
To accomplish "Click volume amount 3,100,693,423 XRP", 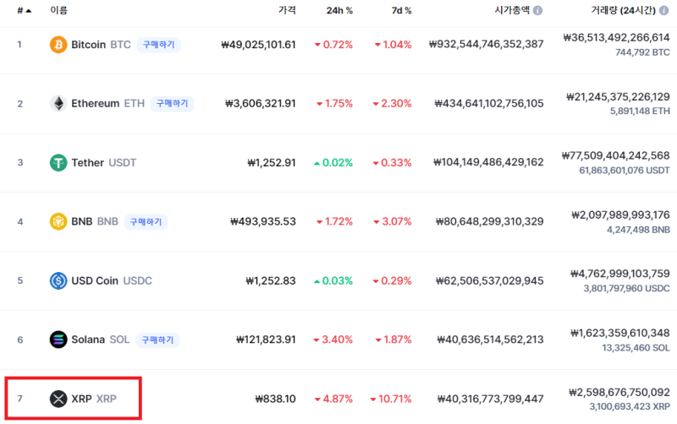I will (630, 406).
